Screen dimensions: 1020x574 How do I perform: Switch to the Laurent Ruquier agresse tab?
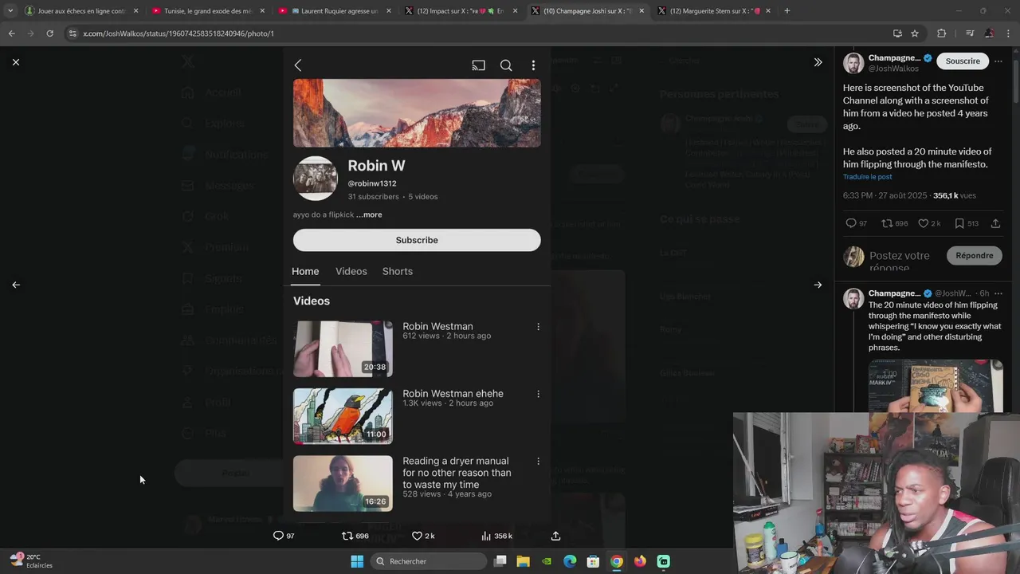click(x=334, y=11)
